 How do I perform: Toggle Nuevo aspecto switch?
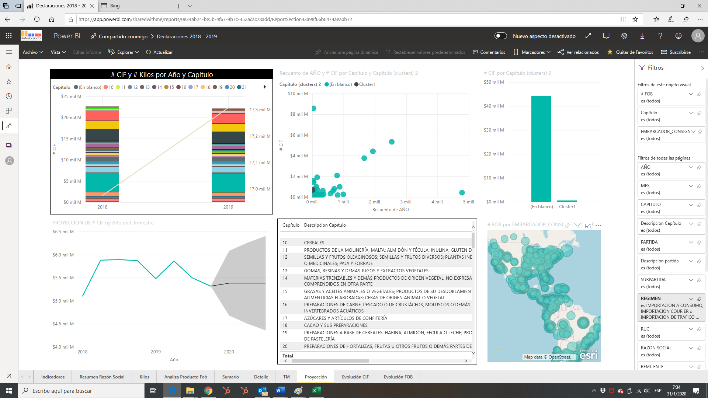[500, 36]
